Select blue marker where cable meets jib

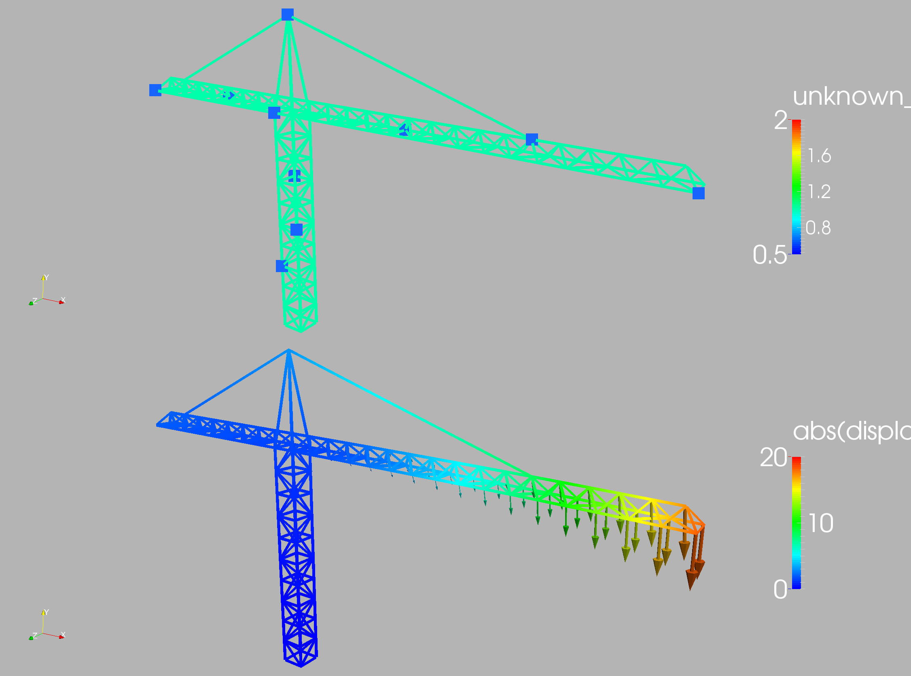point(532,139)
